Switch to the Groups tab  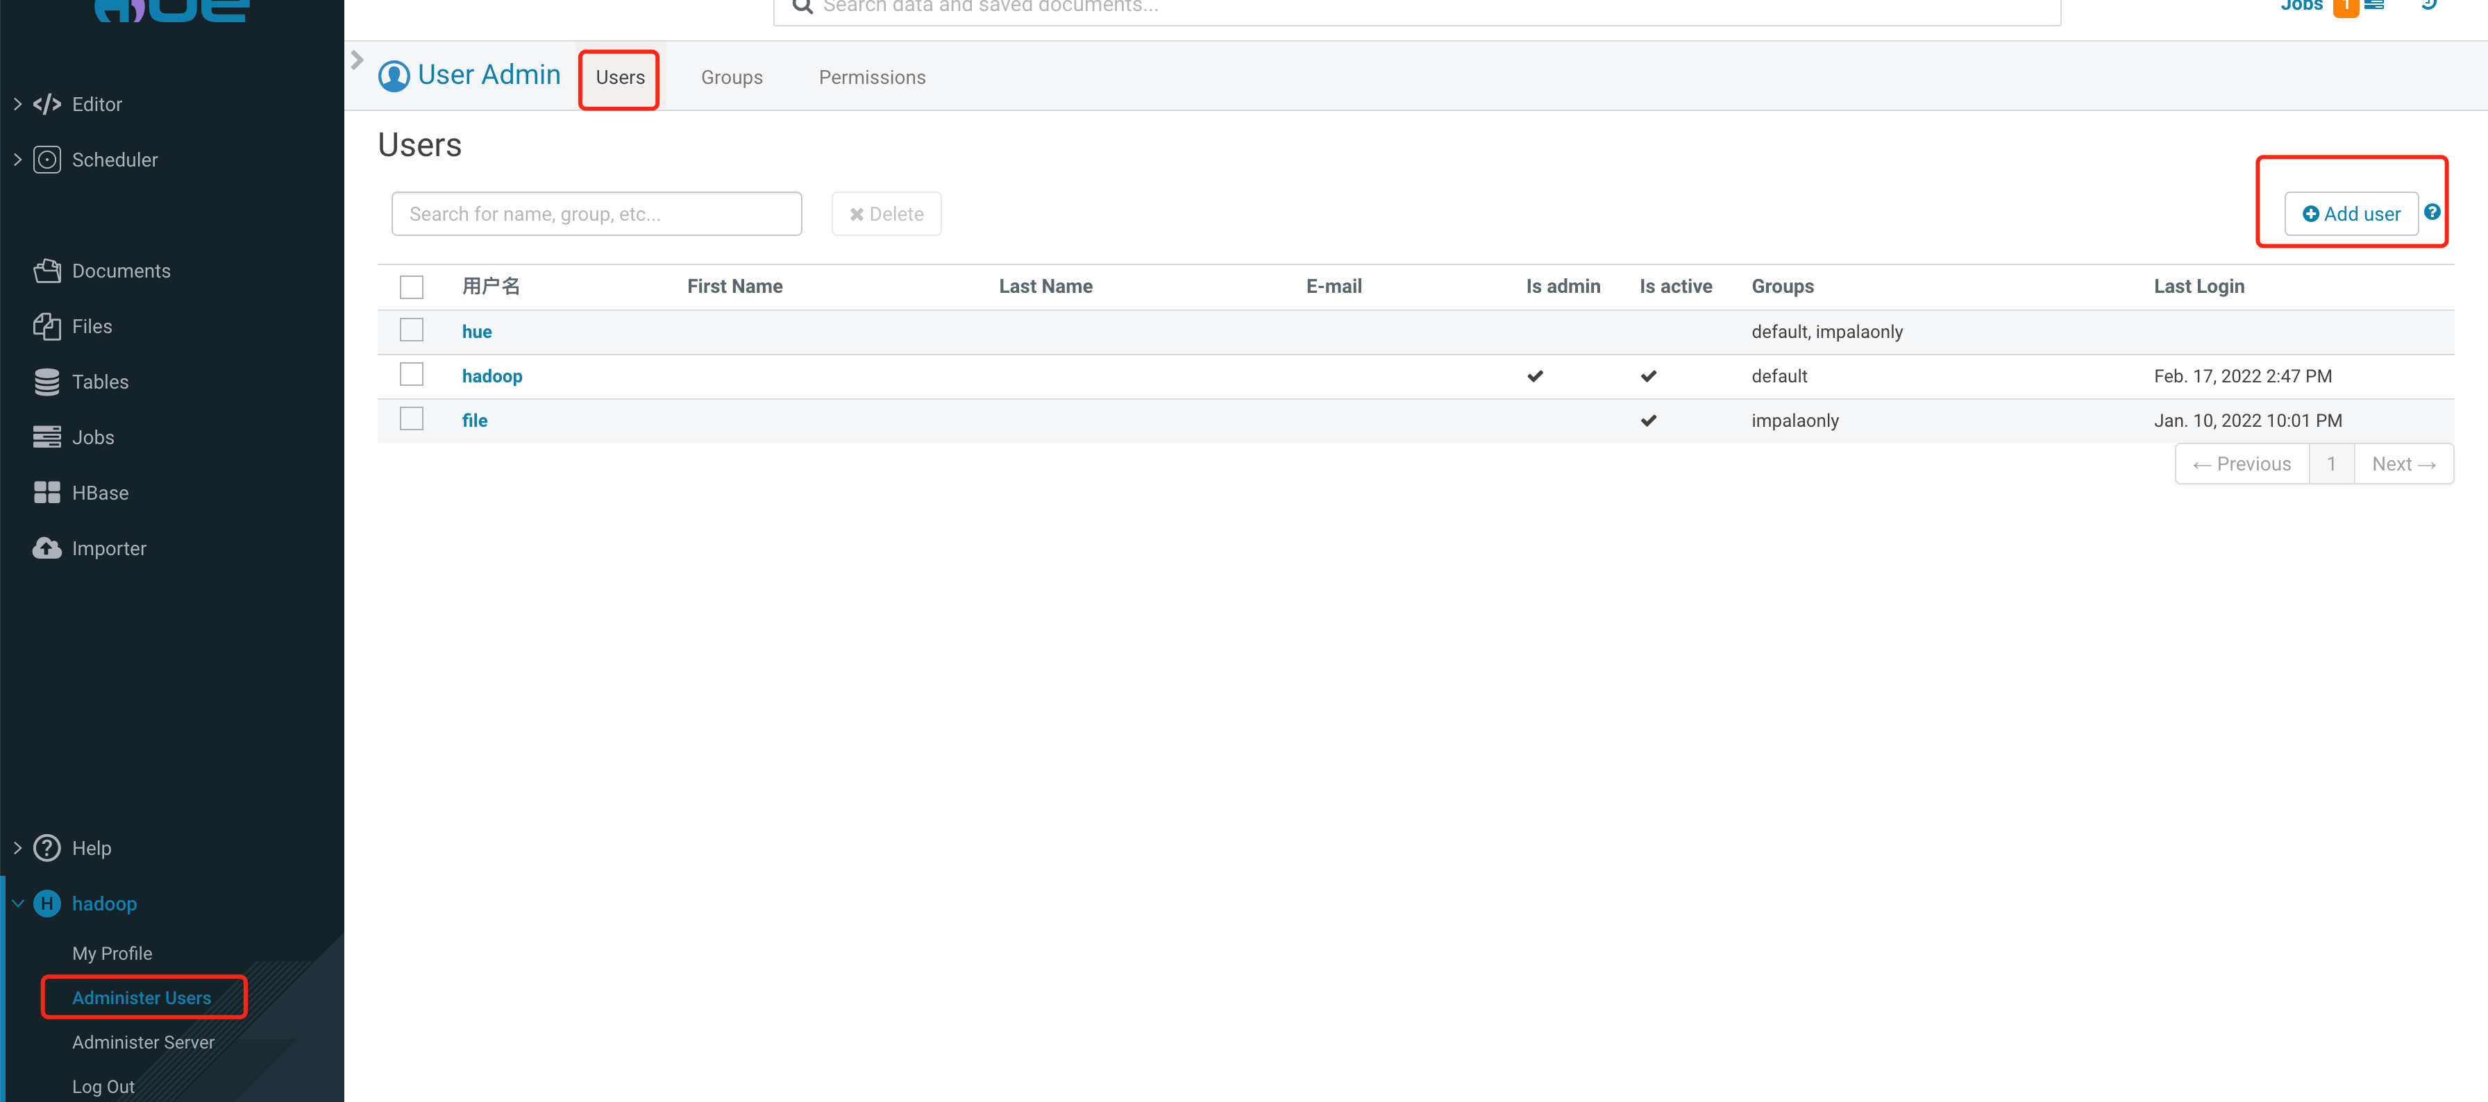pyautogui.click(x=731, y=77)
